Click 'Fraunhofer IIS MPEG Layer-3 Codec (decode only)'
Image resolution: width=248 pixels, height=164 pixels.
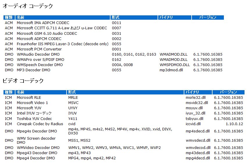pos(63,44)
